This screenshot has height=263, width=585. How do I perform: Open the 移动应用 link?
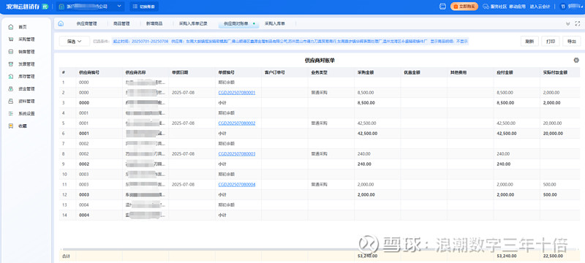point(518,7)
